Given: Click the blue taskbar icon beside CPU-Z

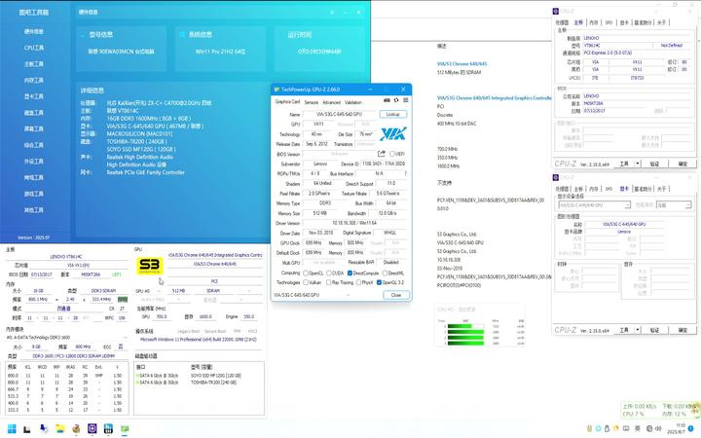Looking at the screenshot, I should (x=108, y=429).
